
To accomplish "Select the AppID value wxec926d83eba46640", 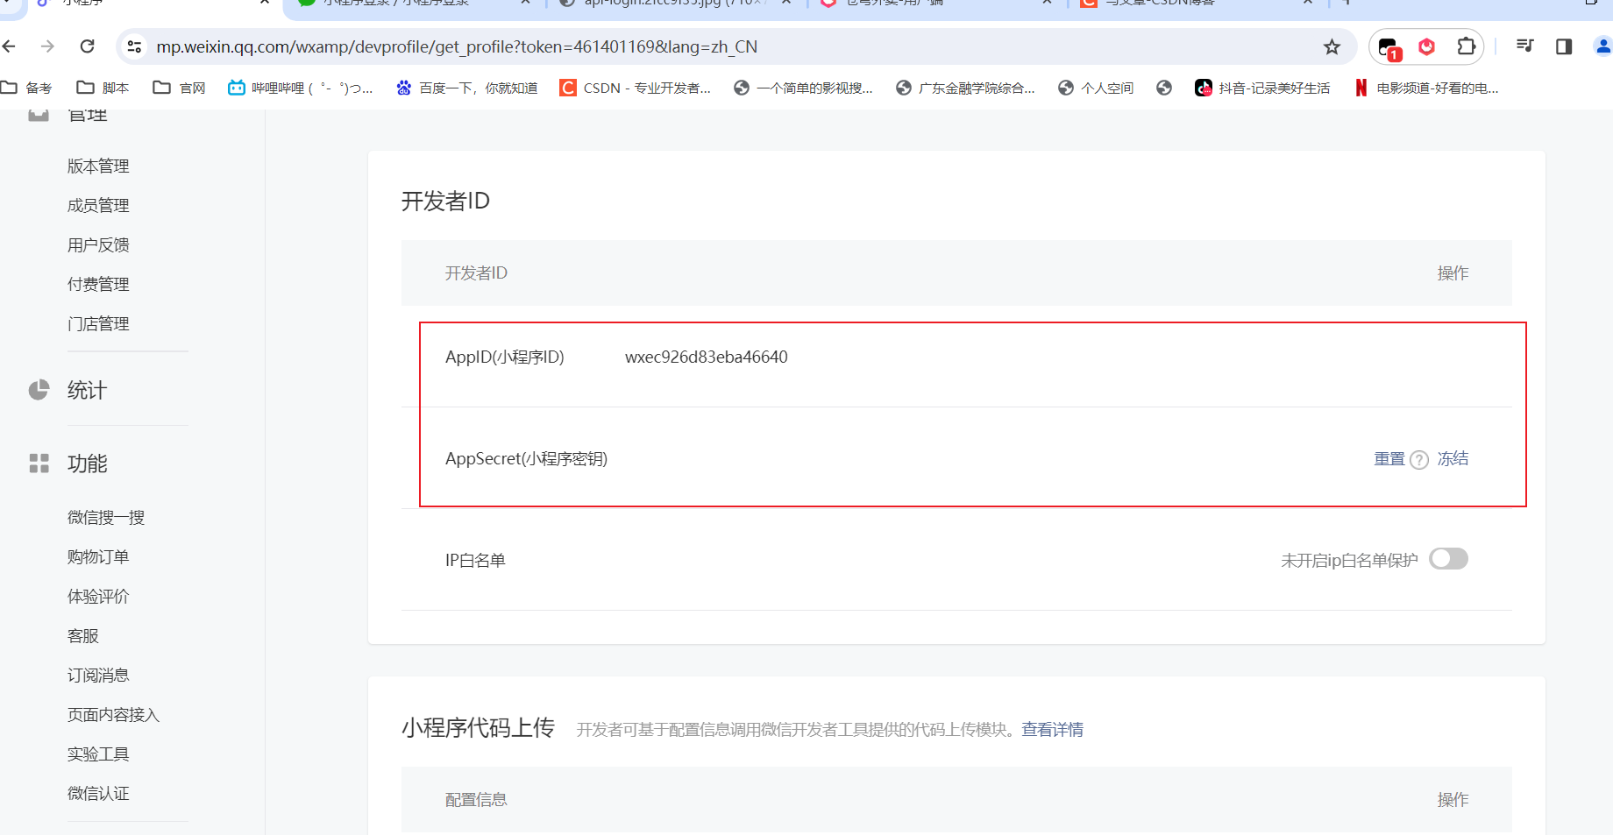I will click(707, 357).
